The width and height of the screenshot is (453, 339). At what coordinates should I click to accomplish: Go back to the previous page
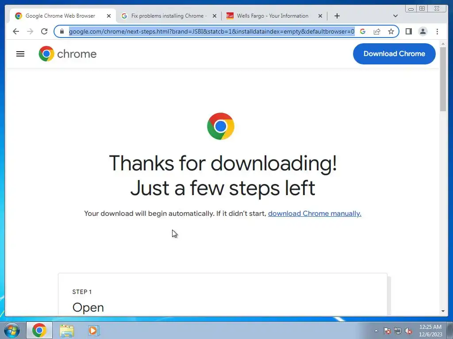click(x=16, y=31)
